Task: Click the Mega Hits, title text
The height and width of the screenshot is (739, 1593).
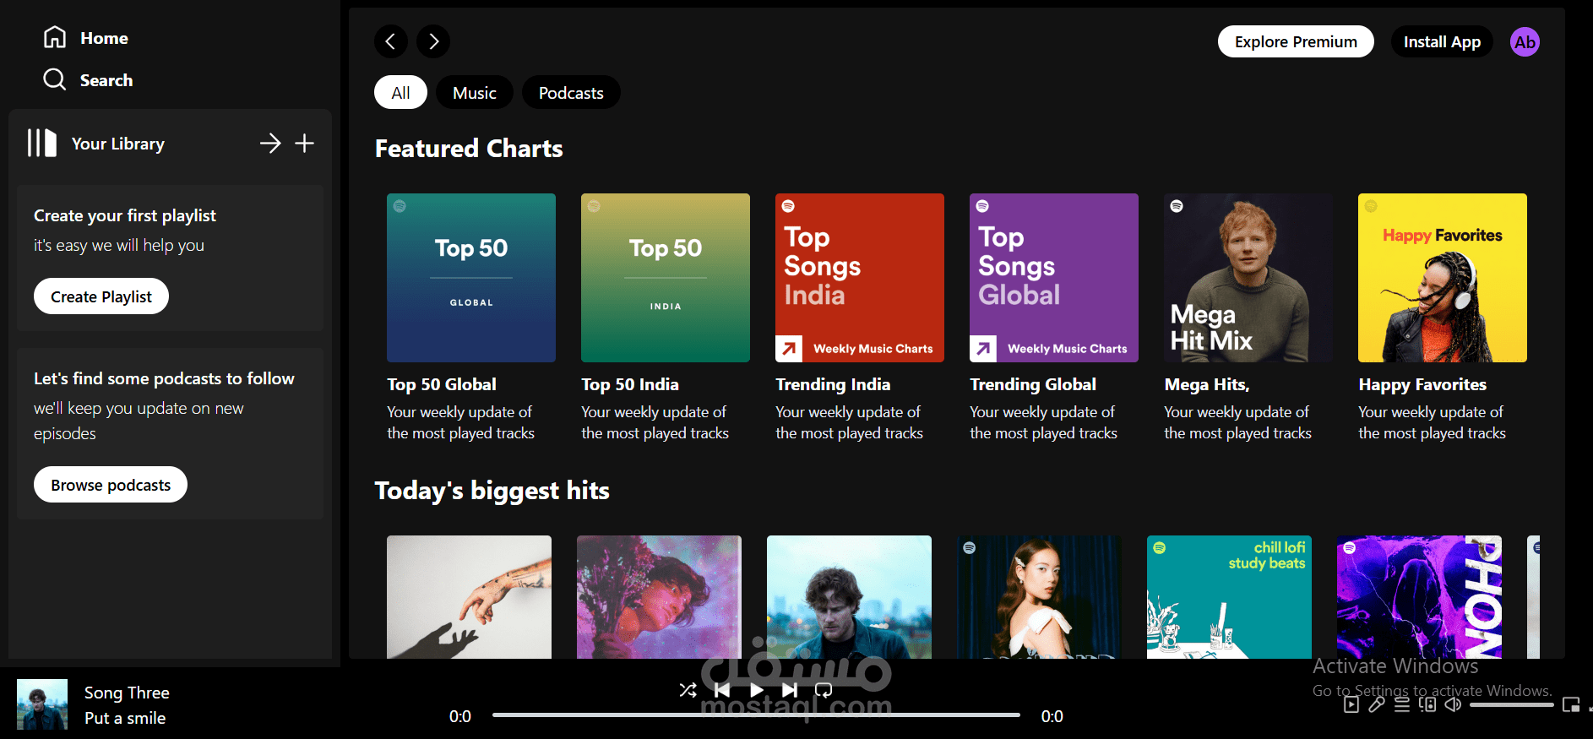Action: [x=1207, y=384]
